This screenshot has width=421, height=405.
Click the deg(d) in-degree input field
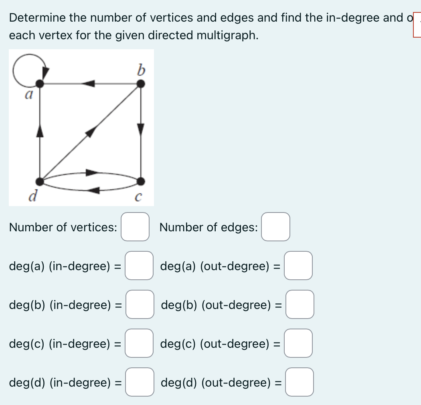138,382
